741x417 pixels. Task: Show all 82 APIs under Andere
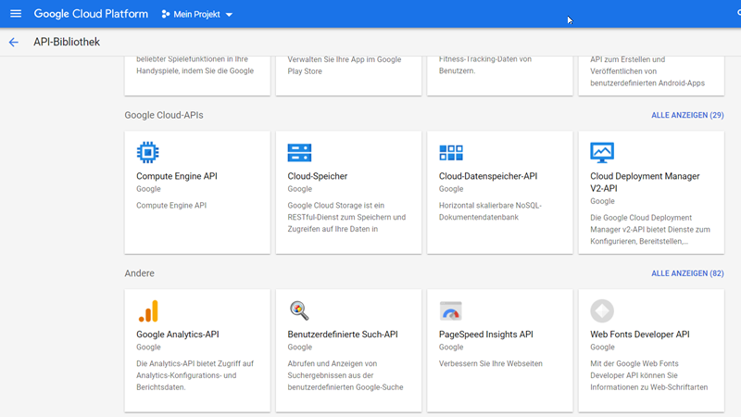(687, 274)
